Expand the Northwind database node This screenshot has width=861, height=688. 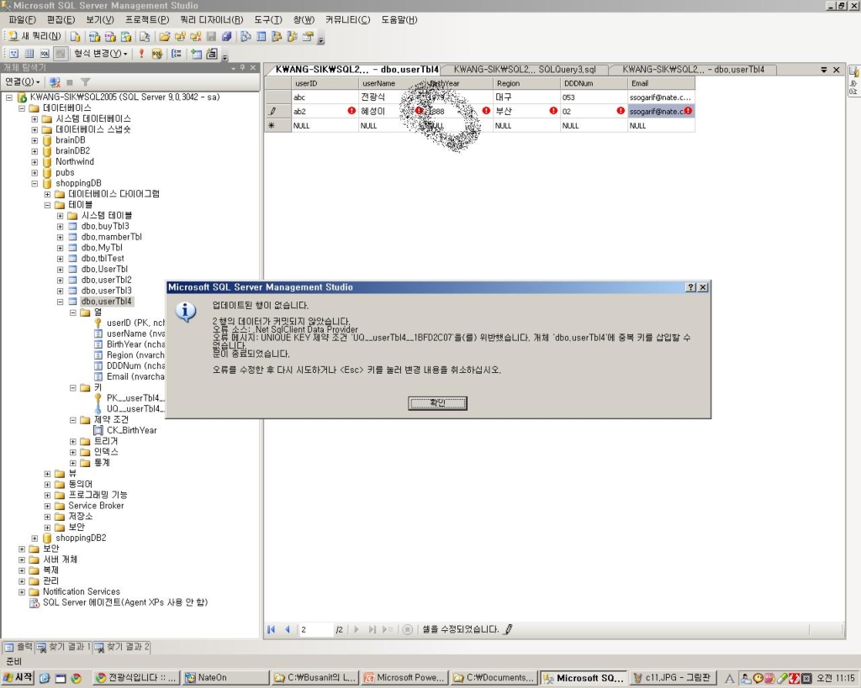34,162
